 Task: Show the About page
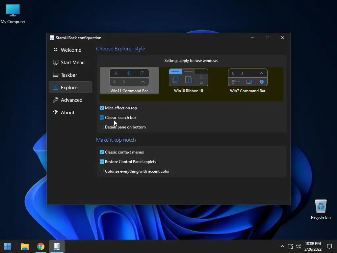(x=70, y=112)
